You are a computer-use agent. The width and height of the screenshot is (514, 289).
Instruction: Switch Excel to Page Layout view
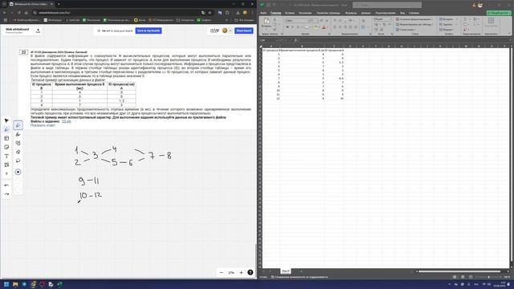pyautogui.click(x=463, y=277)
